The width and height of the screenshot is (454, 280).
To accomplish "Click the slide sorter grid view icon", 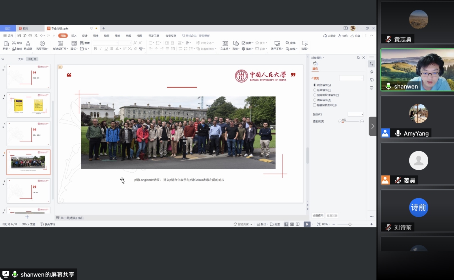I will [292, 224].
